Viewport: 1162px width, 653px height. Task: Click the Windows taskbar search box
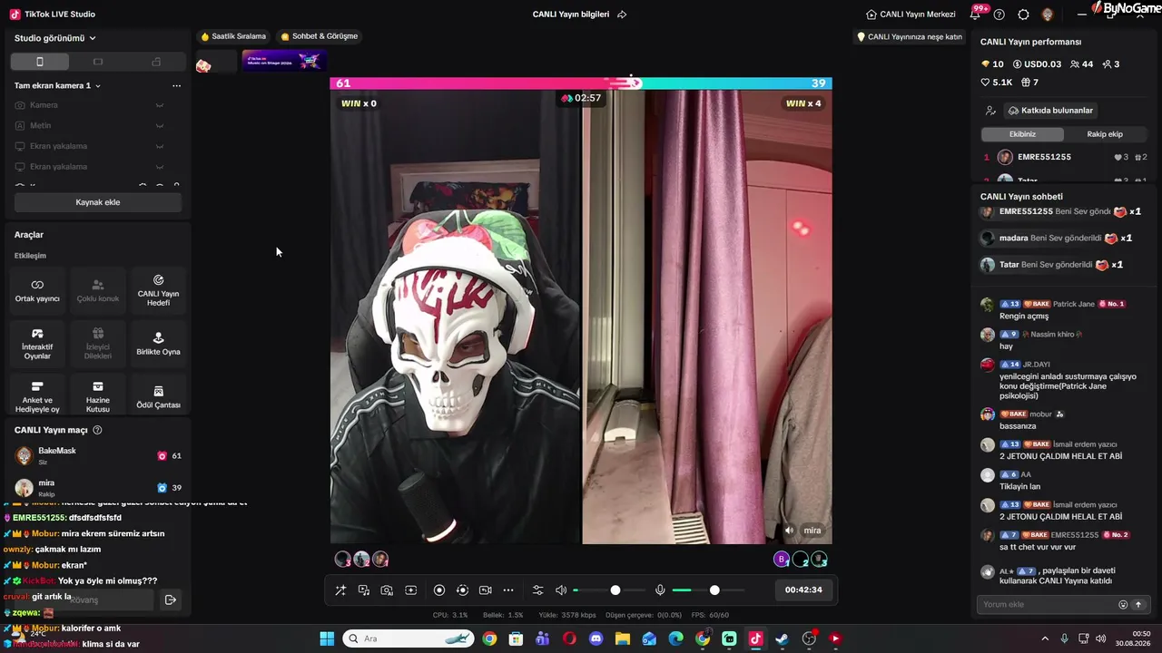tap(408, 638)
